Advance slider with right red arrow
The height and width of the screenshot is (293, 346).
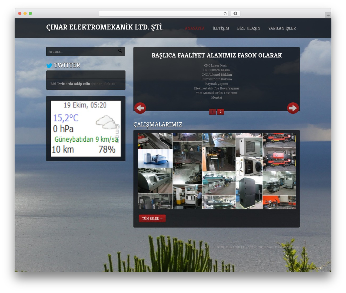click(293, 108)
